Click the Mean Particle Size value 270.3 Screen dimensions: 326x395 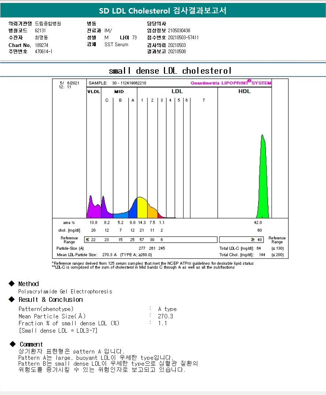[165, 316]
